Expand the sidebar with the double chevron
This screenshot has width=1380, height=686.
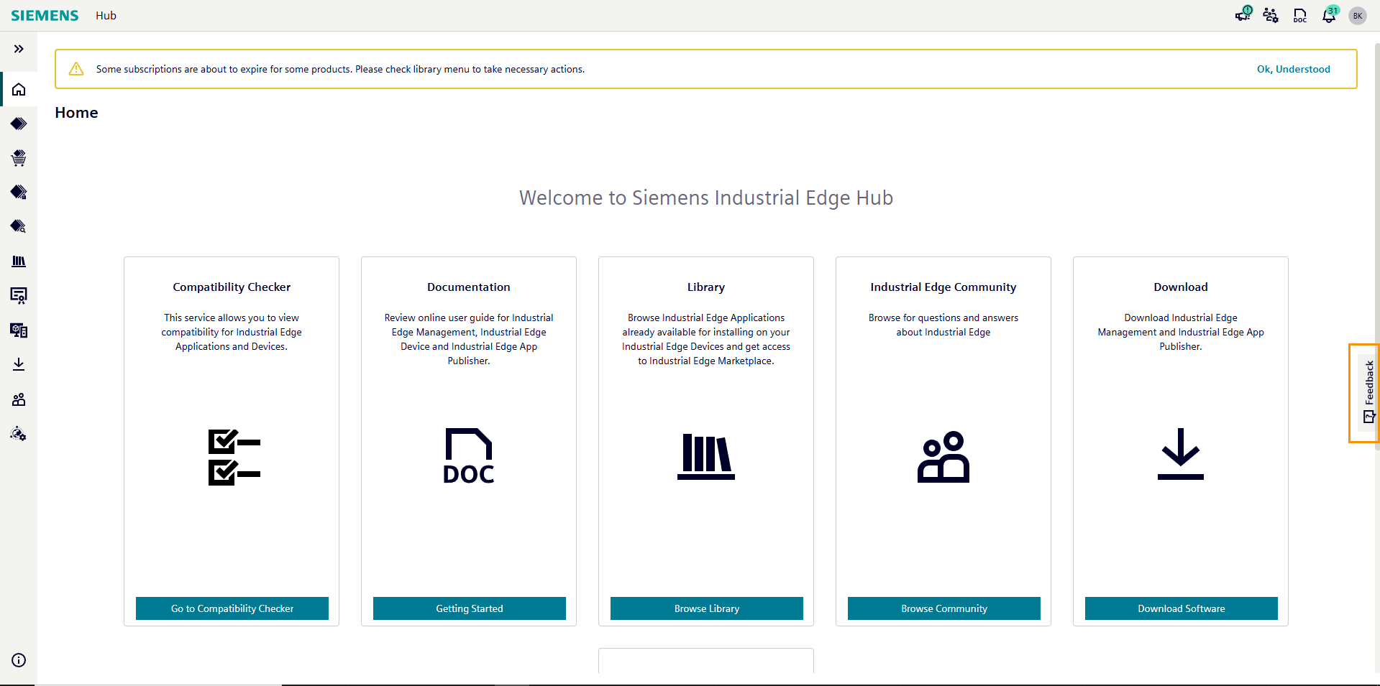(x=19, y=49)
